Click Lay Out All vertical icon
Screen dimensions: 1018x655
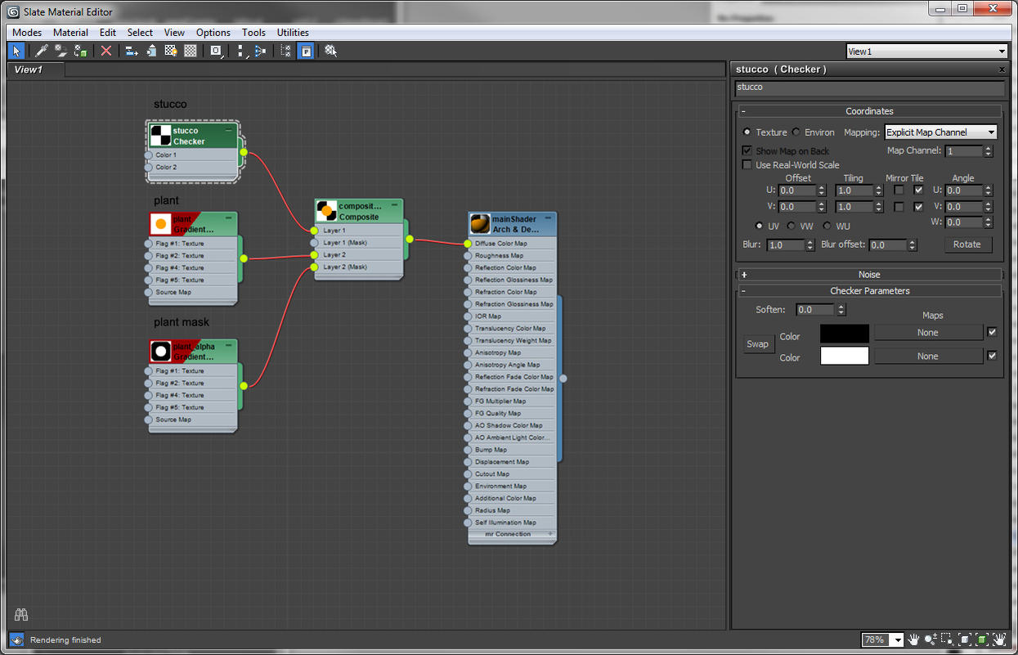point(241,51)
